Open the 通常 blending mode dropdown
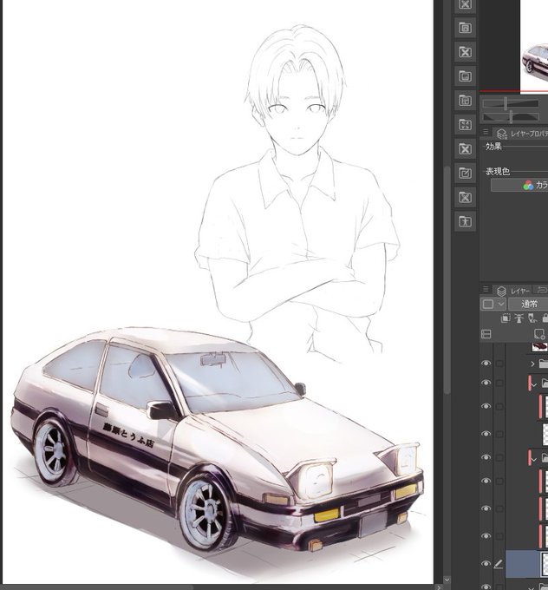This screenshot has height=590, width=548. [x=528, y=304]
